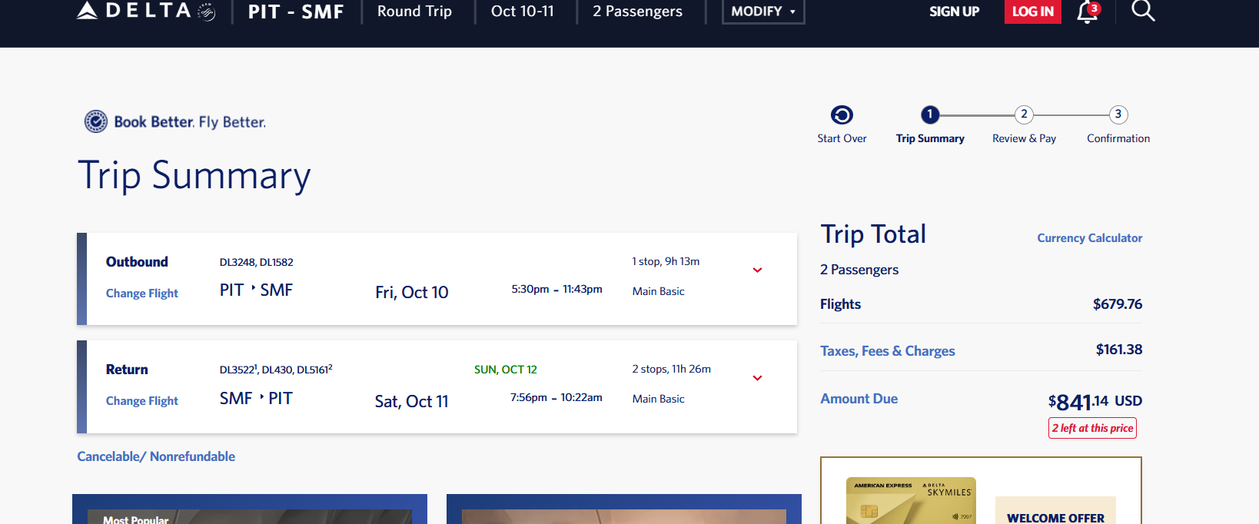Click the Start Over circular arrow icon
Image resolution: width=1259 pixels, height=524 pixels.
point(842,115)
